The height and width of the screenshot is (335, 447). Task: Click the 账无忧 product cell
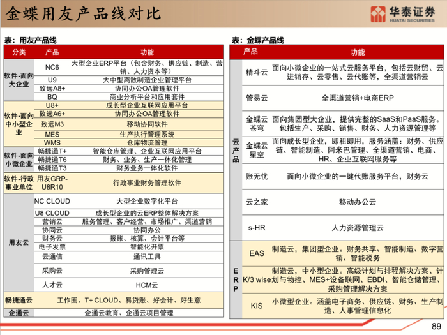257,176
